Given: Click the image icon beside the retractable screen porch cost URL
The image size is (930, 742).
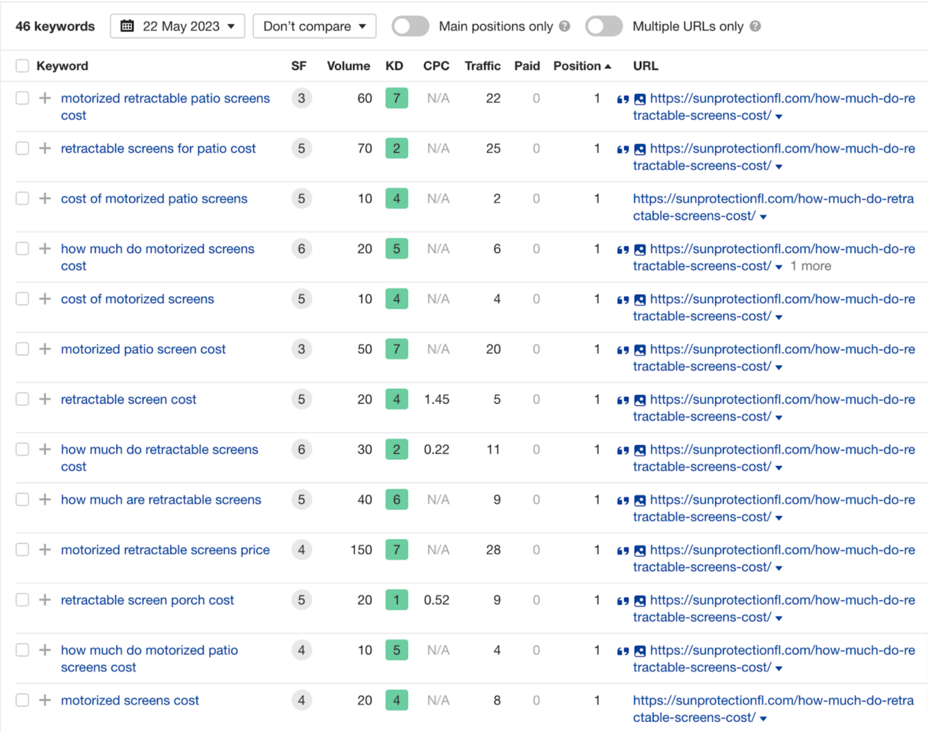Looking at the screenshot, I should (x=640, y=600).
